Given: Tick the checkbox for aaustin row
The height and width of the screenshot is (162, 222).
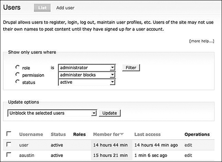Looking at the screenshot, I should pos(9,155).
